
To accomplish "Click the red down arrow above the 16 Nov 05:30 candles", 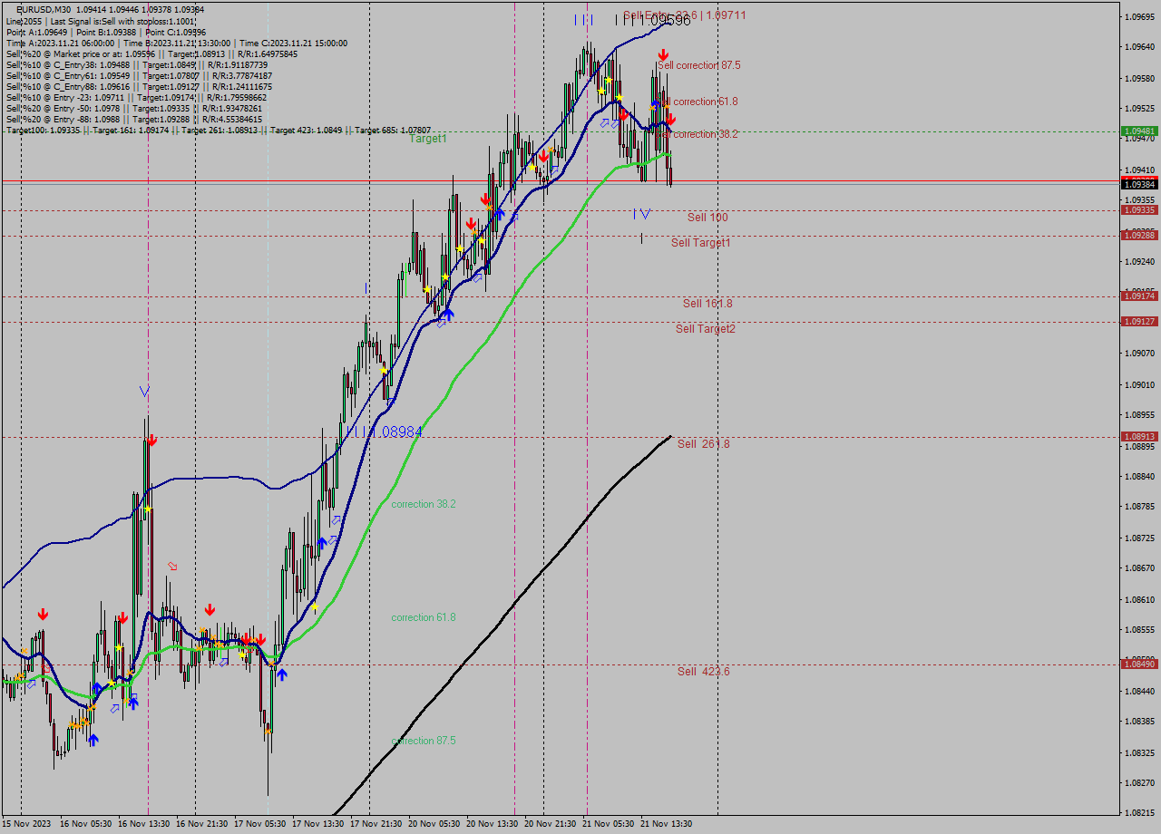I will pos(44,614).
